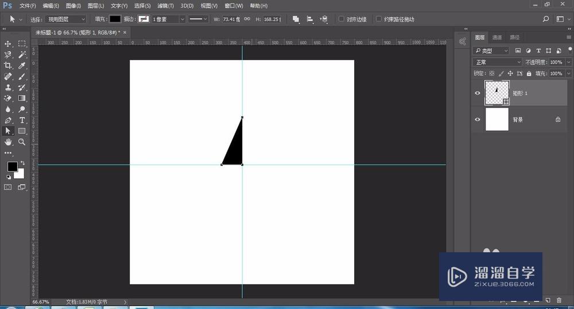Toggle visibility of the 背景 layer
Viewport: 574px width, 309px height.
tap(478, 119)
